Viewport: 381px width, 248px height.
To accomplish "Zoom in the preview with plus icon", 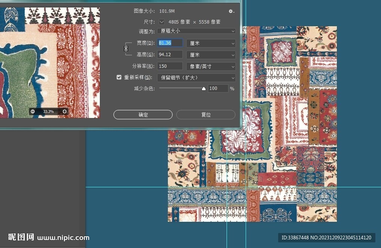I will click(x=64, y=111).
